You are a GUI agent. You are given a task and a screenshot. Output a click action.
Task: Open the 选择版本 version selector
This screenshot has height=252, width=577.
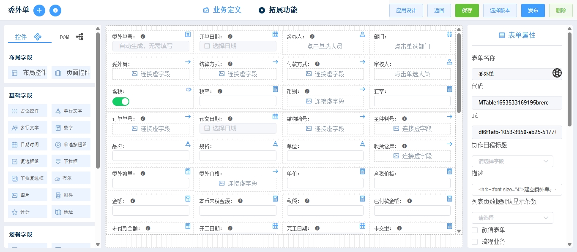pyautogui.click(x=500, y=11)
